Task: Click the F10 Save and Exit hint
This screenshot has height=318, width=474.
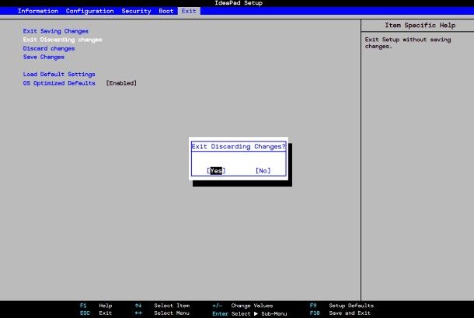Action: tap(341, 313)
